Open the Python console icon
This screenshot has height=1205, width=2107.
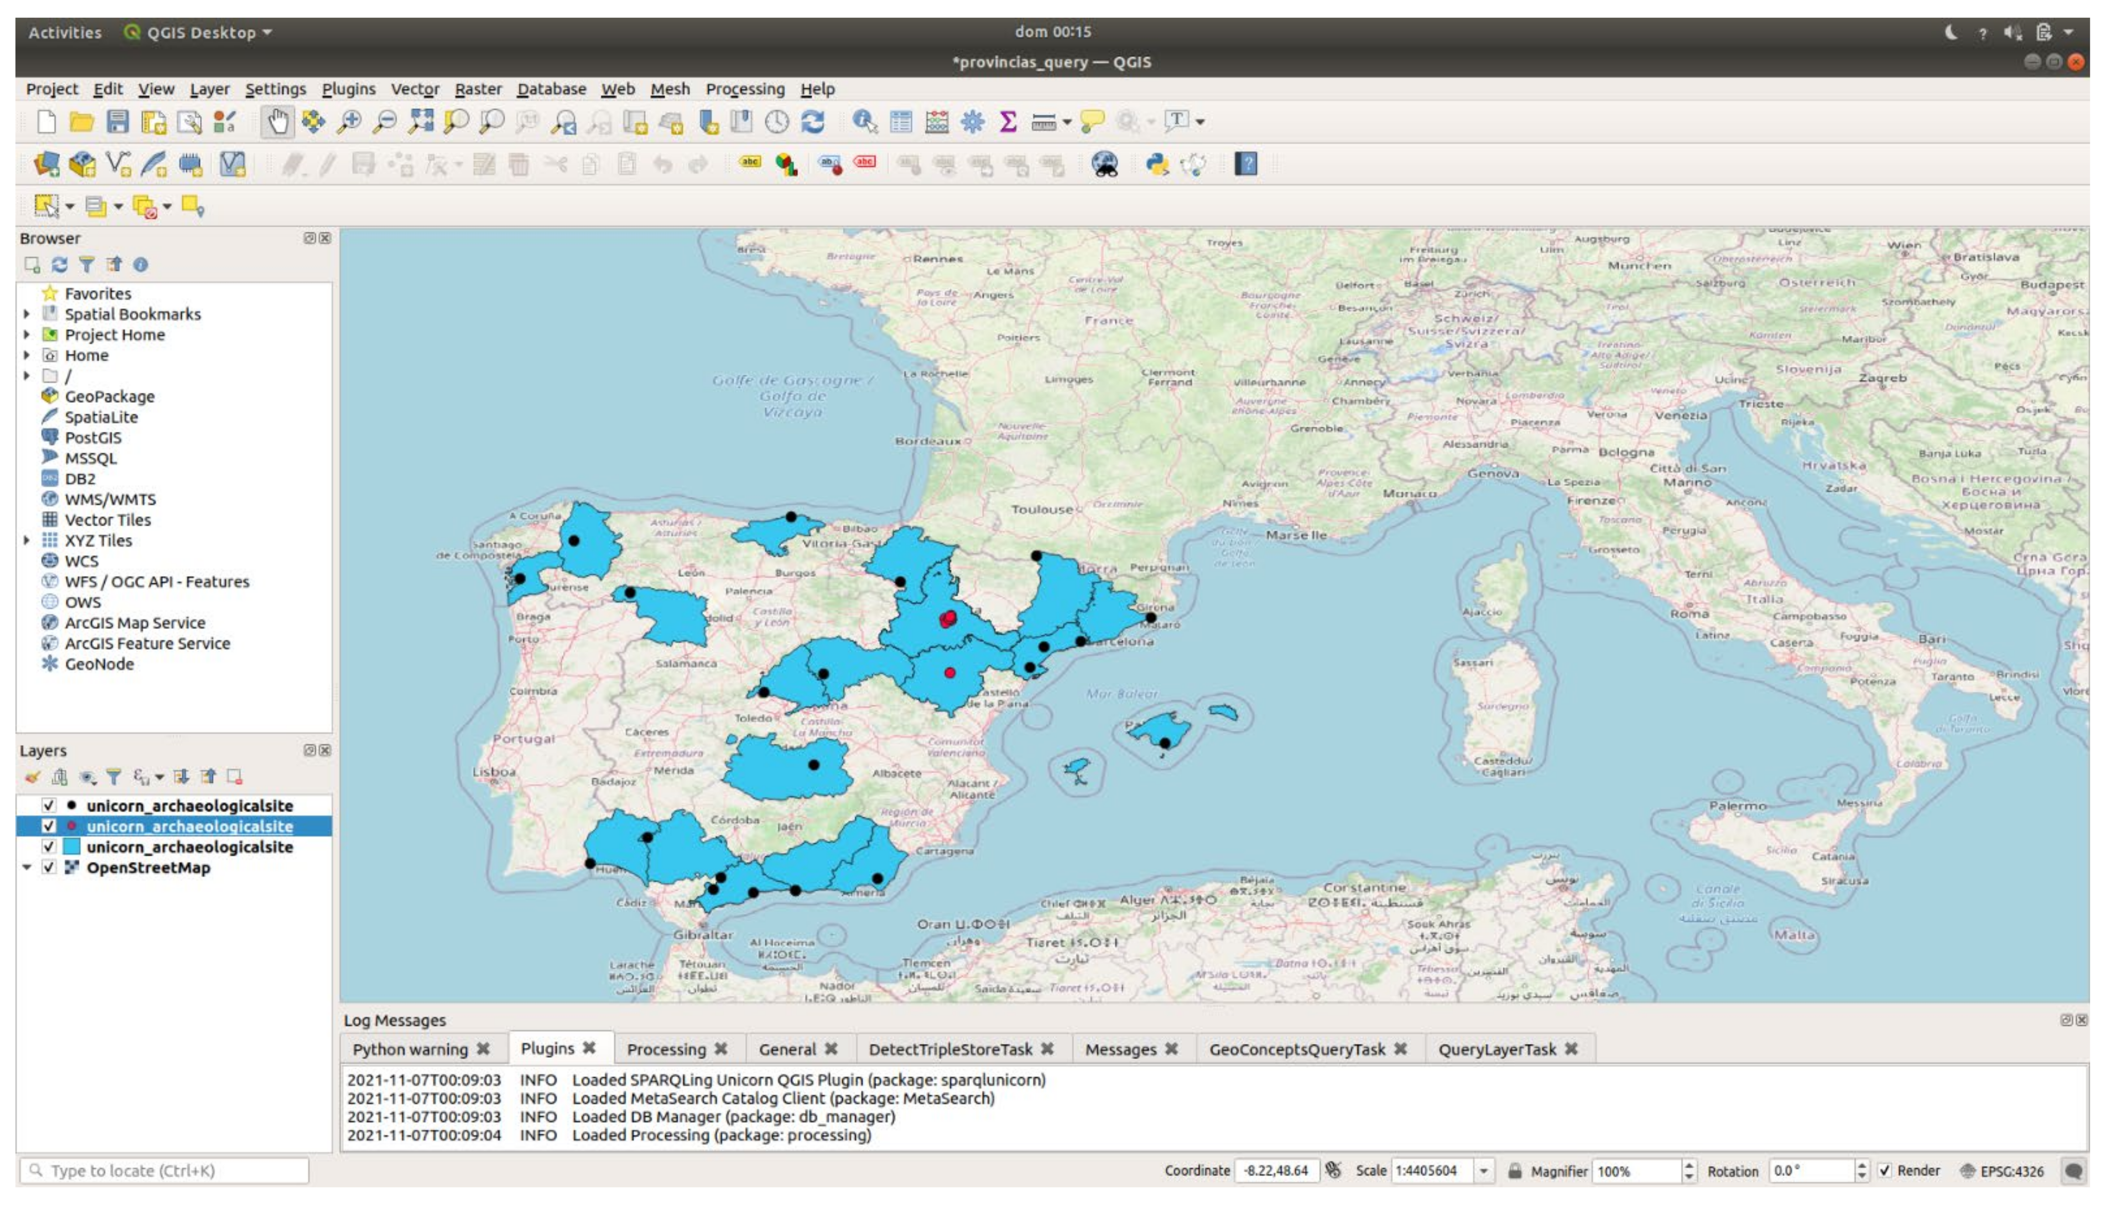[x=1156, y=165]
